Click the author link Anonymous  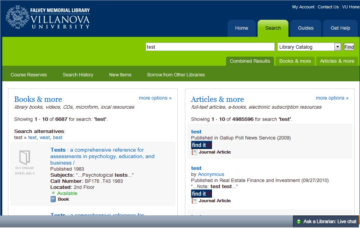coord(211,174)
